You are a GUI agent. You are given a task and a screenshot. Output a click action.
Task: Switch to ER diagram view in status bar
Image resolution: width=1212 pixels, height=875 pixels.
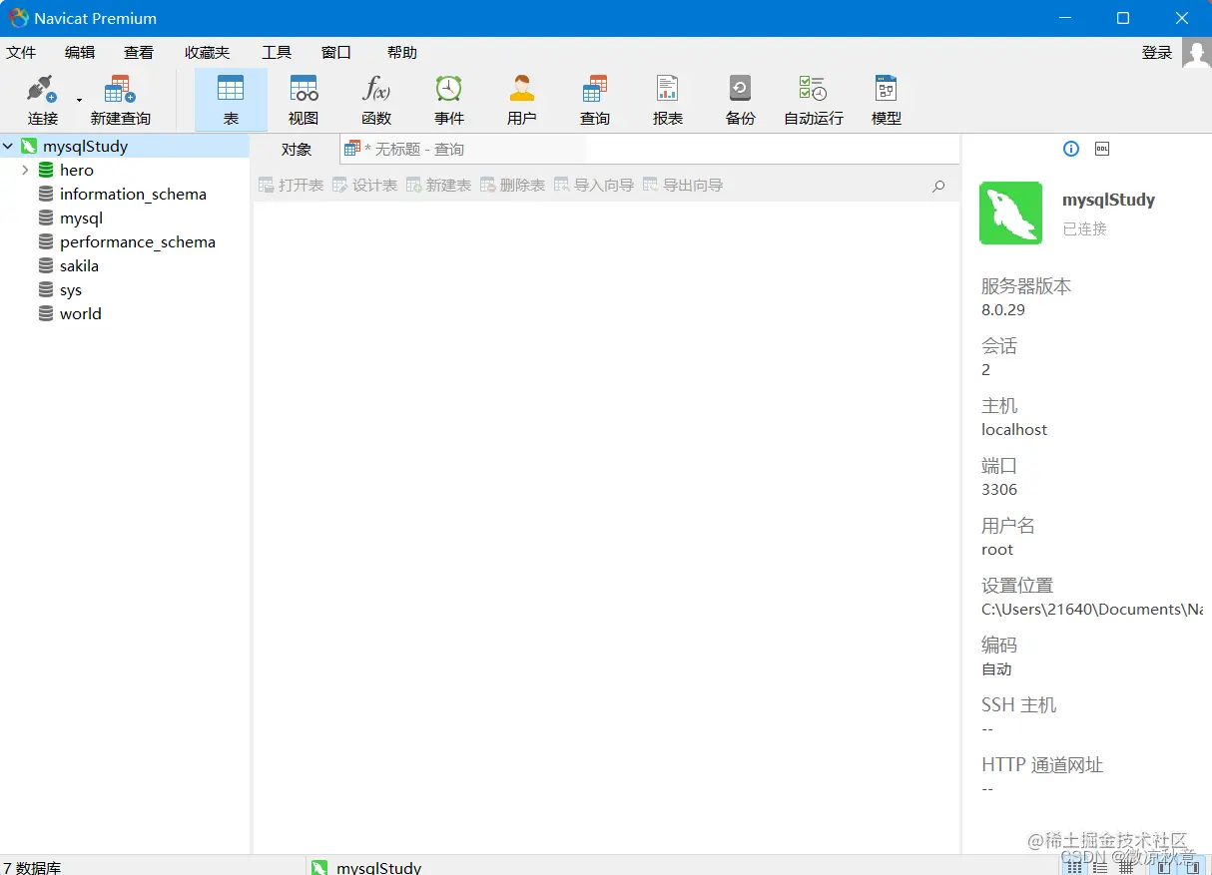click(1125, 867)
